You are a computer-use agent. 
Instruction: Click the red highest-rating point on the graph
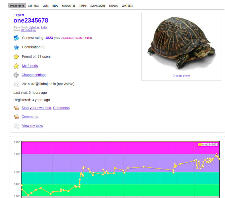[216, 154]
